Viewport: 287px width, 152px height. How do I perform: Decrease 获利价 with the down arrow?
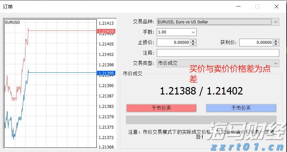[x=276, y=44]
